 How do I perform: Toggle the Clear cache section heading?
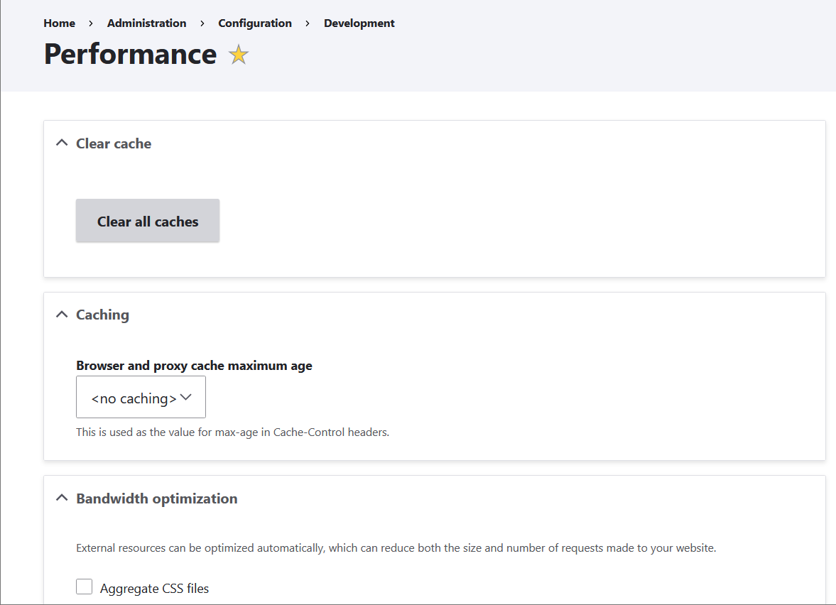pyautogui.click(x=114, y=143)
